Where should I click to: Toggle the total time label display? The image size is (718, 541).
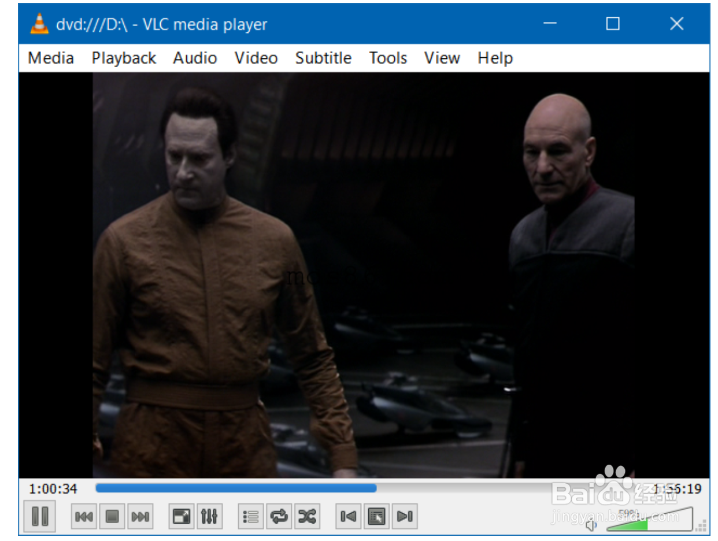pyautogui.click(x=677, y=489)
